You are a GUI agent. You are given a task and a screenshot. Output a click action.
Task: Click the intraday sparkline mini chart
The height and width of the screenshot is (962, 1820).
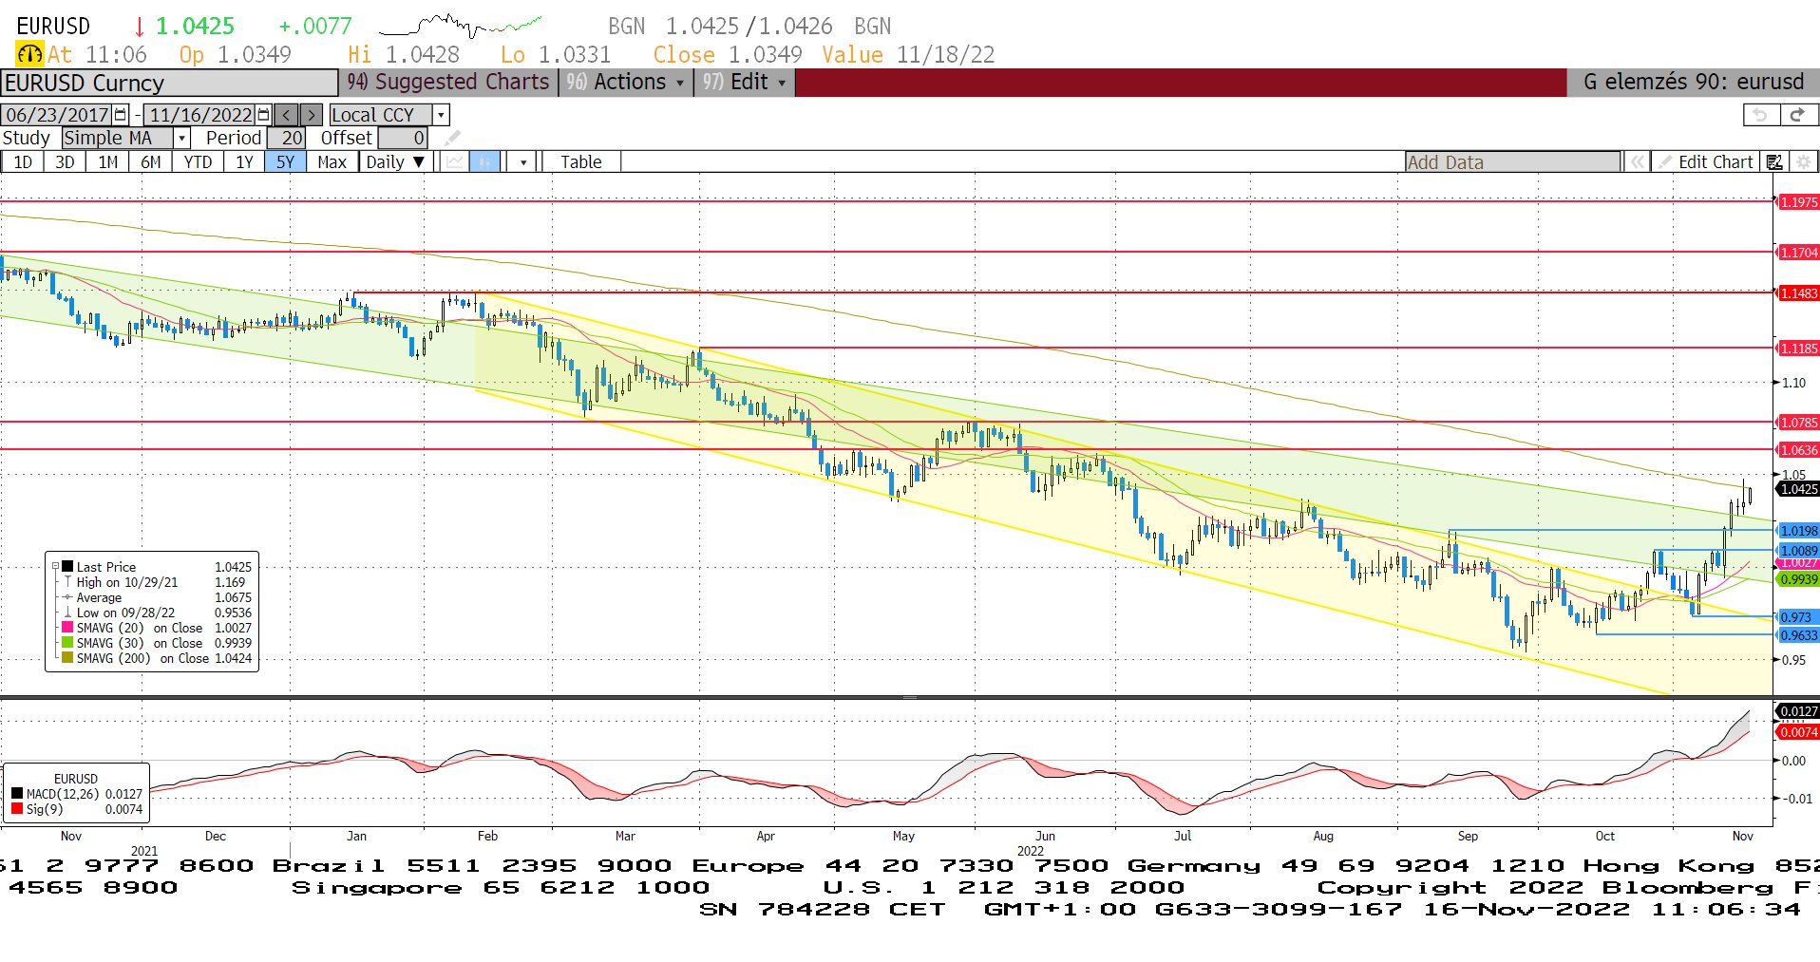point(460,25)
